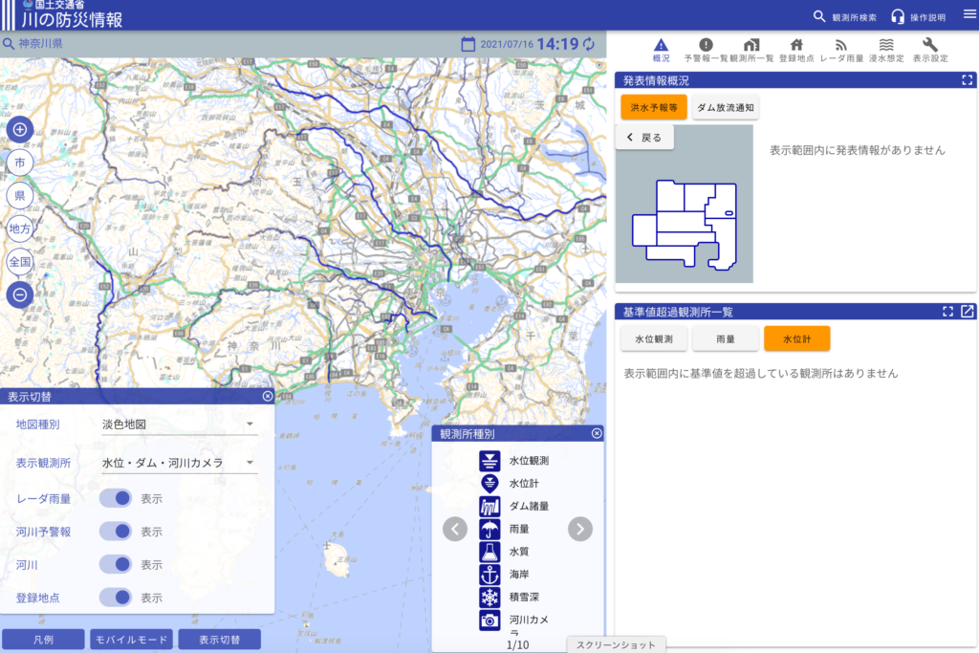Image resolution: width=979 pixels, height=653 pixels.
Task: Disable the 河川予警報 display switch
Action: point(116,532)
